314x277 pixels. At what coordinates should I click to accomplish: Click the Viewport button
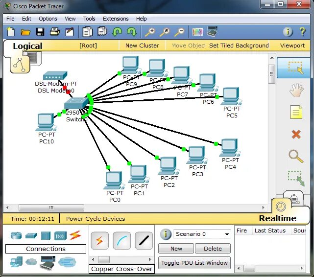(292, 46)
